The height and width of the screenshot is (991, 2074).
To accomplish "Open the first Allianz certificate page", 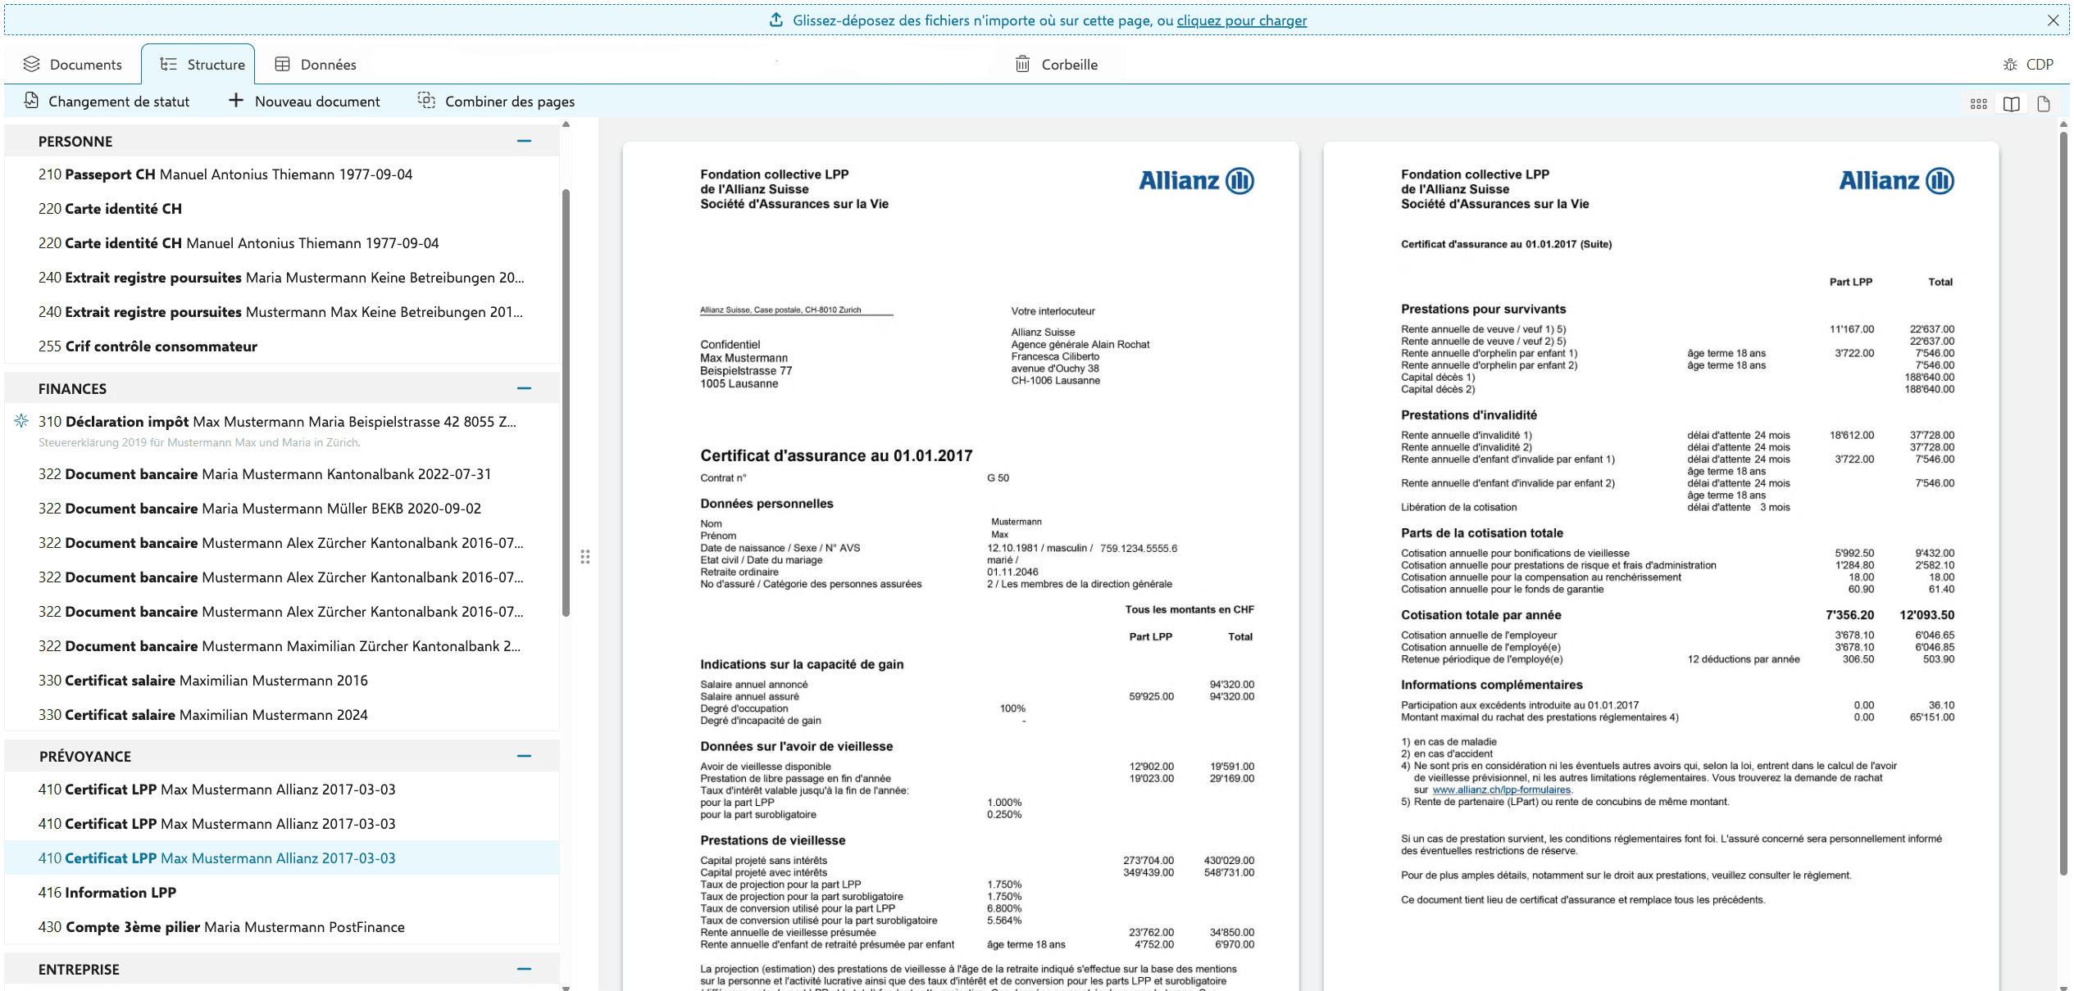I will click(961, 567).
